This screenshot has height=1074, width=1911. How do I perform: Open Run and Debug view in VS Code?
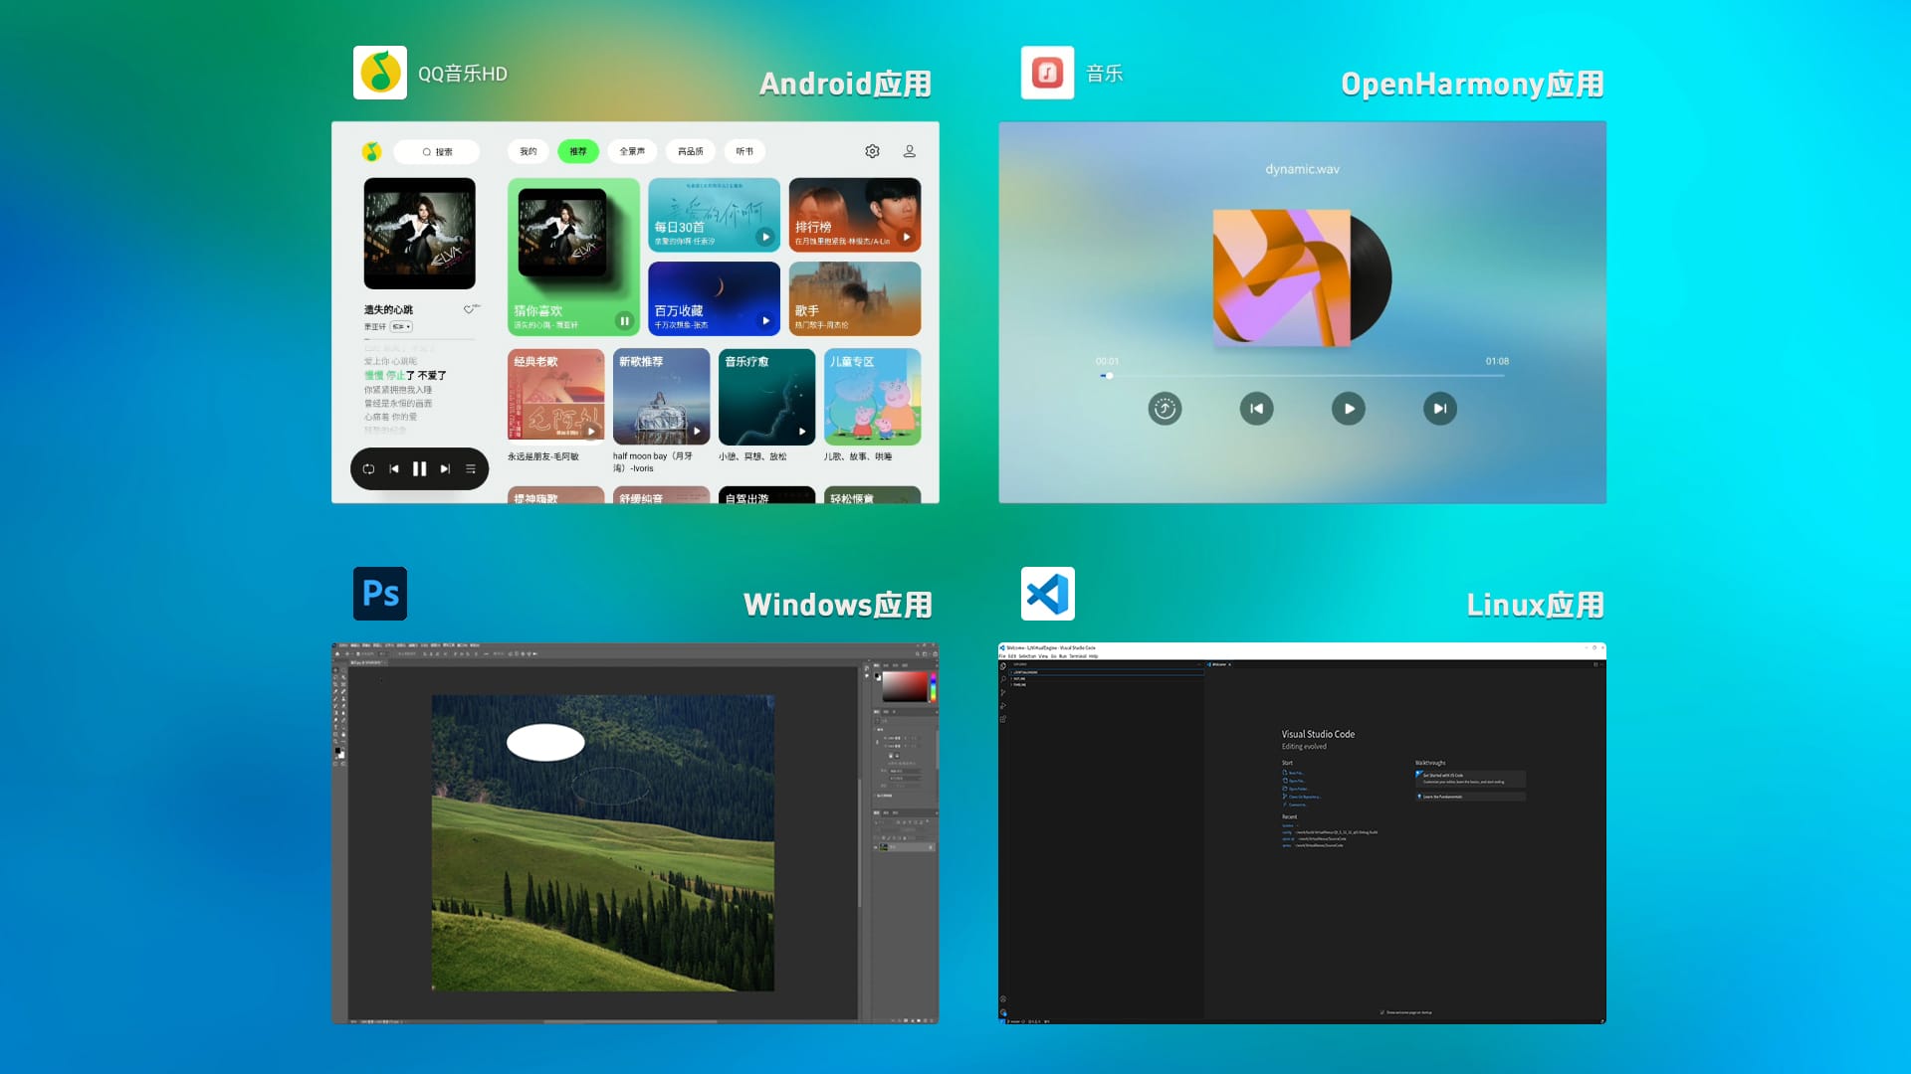coord(1003,706)
